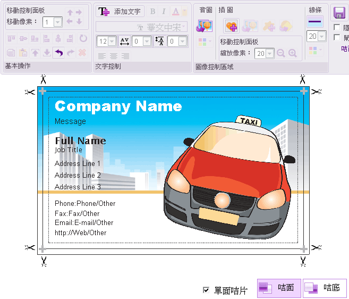This screenshot has height=299, width=349.
Task: Open the font size 12 dropdown
Action: click(x=112, y=41)
